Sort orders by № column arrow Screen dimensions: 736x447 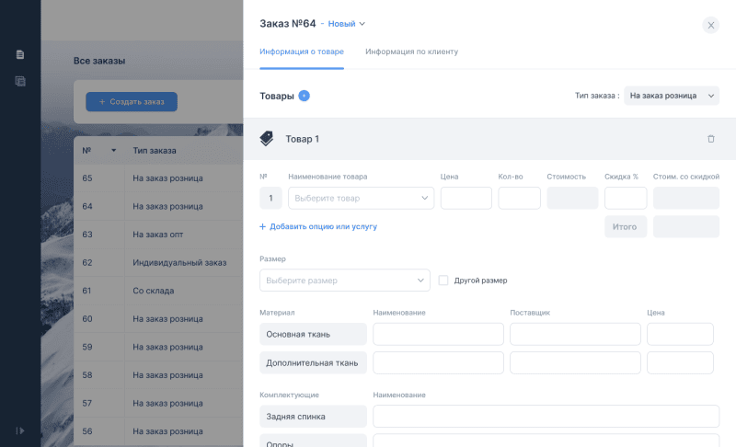tap(113, 151)
